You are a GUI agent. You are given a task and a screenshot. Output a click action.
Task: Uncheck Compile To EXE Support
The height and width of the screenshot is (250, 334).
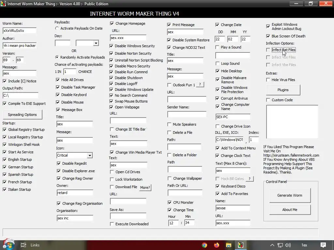[5, 104]
